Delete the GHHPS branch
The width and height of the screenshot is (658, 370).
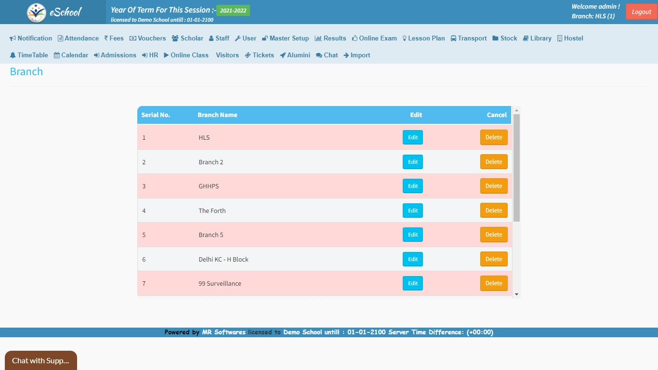click(x=494, y=186)
